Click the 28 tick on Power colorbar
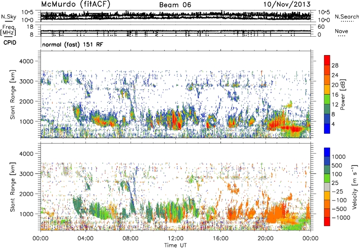359x248 pixels. (335, 65)
